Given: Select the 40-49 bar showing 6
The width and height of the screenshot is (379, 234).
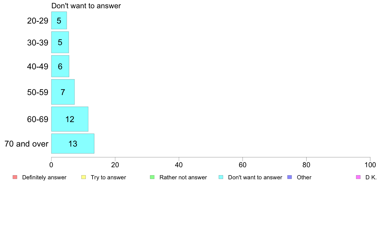Looking at the screenshot, I should click(60, 66).
